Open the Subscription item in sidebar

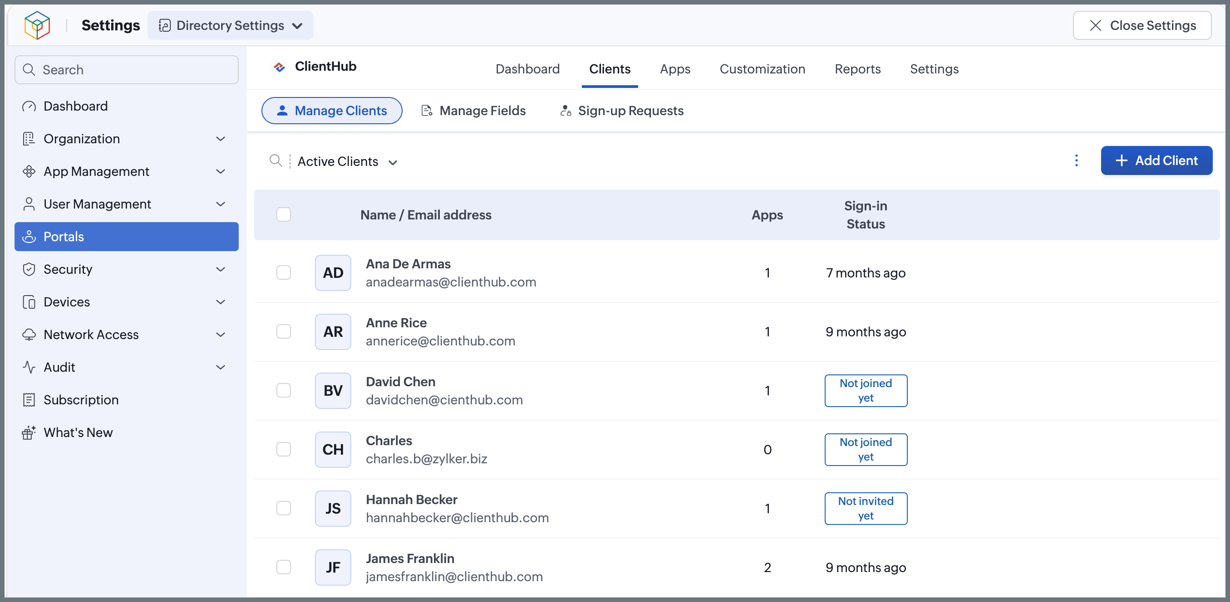click(127, 400)
